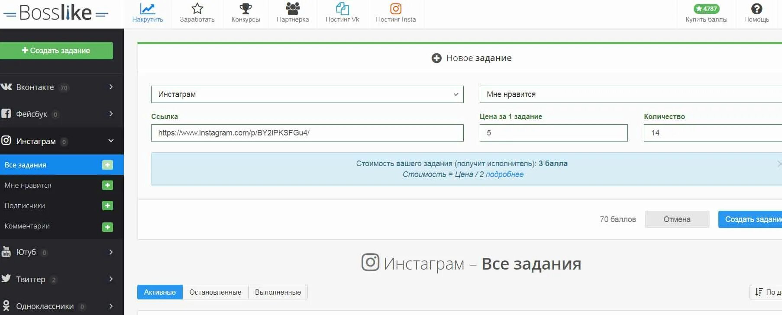Viewport: 782px width, 315px height.
Task: Switch to the Выполненные tab
Action: (x=278, y=292)
